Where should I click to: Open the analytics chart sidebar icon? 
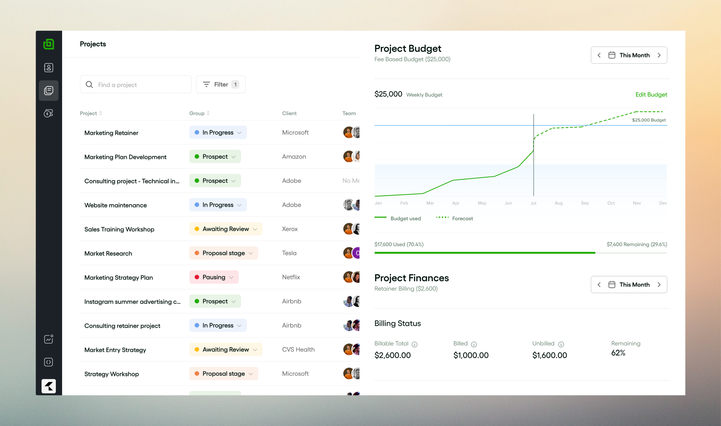pyautogui.click(x=49, y=339)
